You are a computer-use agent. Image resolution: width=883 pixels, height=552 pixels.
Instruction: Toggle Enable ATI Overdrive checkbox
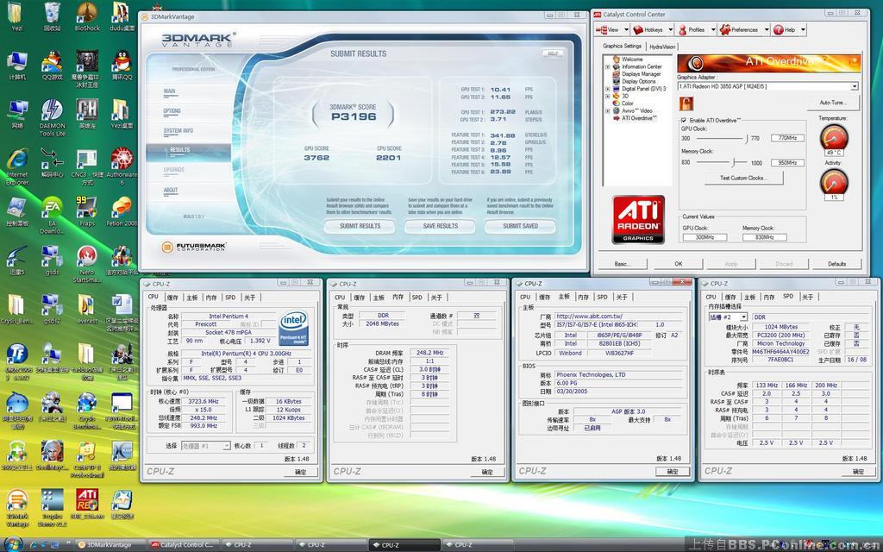[685, 120]
